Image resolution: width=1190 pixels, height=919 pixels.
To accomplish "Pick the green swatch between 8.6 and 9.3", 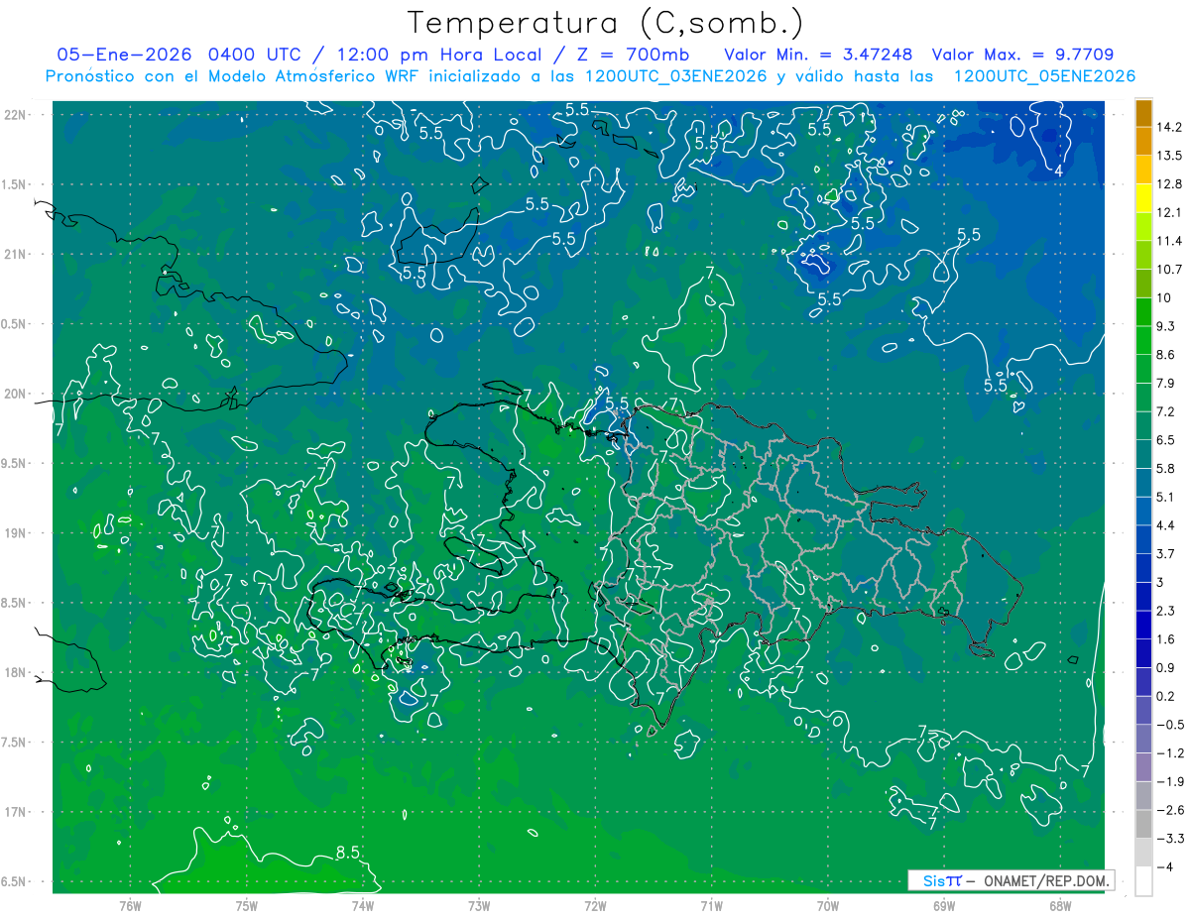I will (1143, 340).
